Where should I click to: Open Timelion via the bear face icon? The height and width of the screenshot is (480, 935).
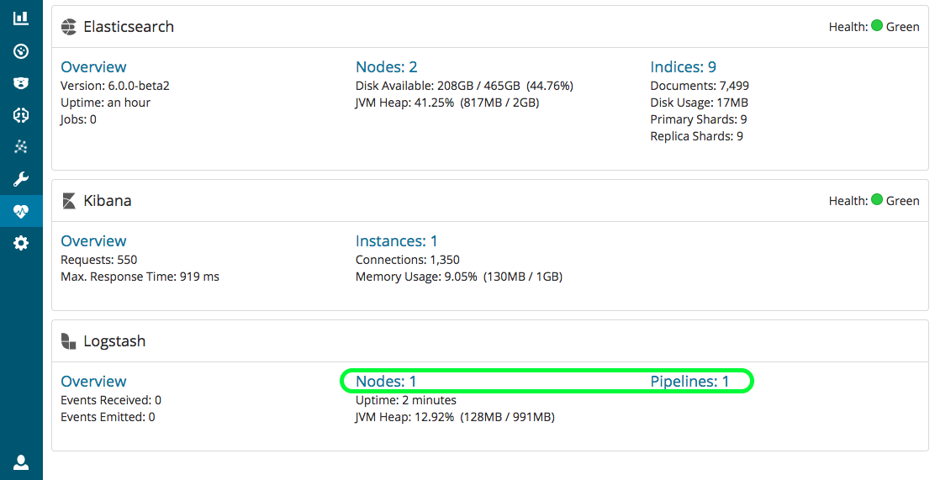coord(21,83)
